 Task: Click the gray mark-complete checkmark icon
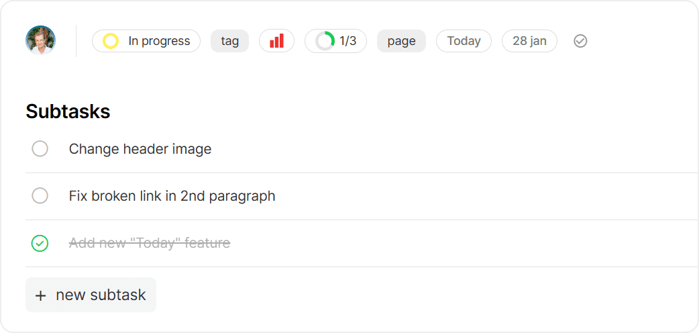tap(580, 41)
